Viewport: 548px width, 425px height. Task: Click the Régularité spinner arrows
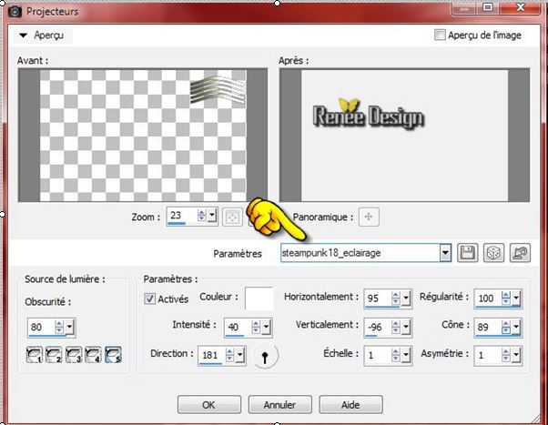(506, 299)
